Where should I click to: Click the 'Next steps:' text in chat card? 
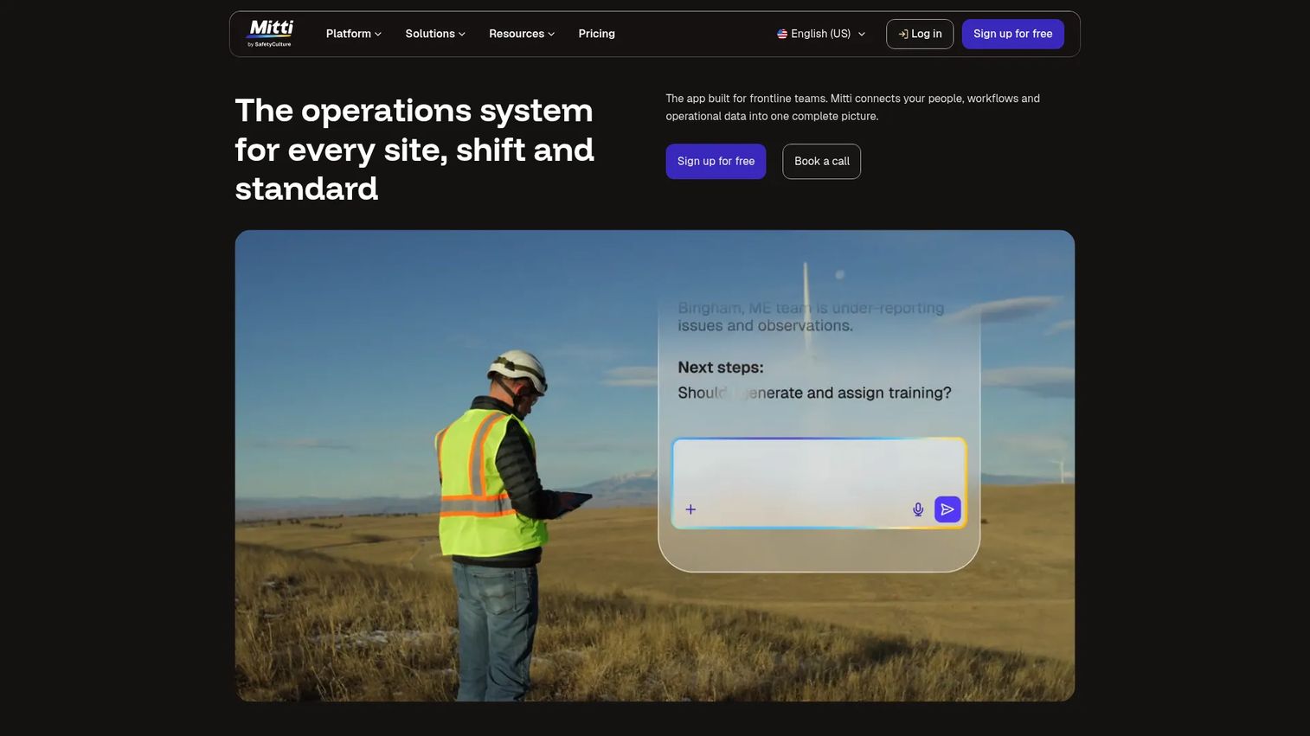721,368
